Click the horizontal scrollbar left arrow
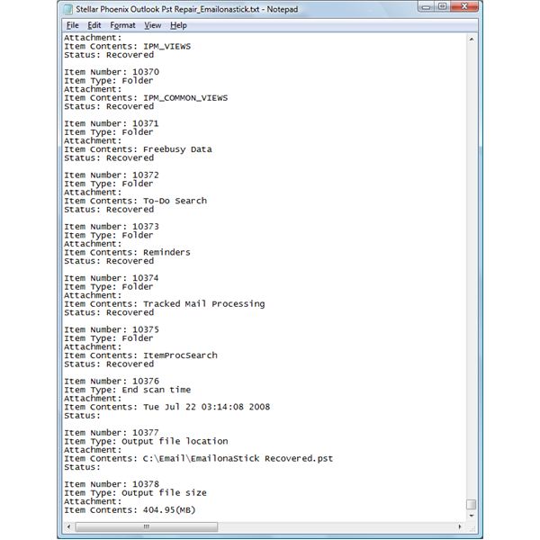540x540 pixels. click(69, 526)
